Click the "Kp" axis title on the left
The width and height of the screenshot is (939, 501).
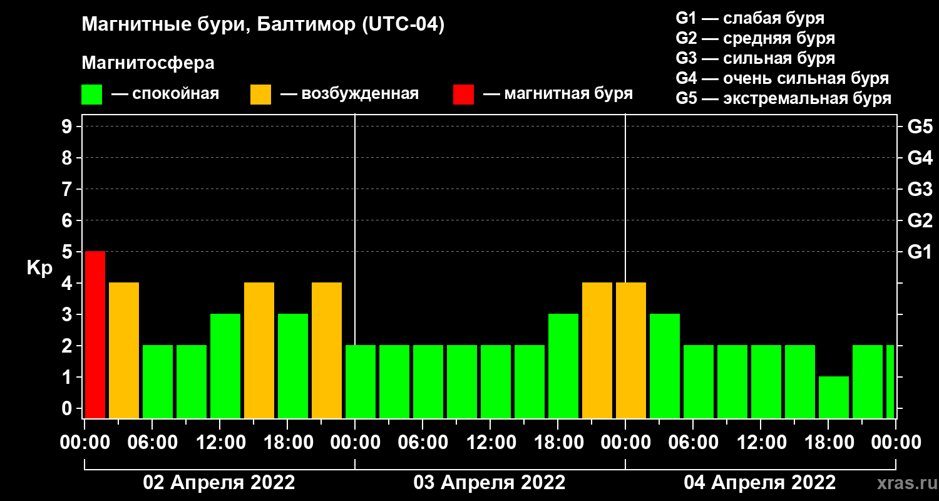pyautogui.click(x=39, y=268)
